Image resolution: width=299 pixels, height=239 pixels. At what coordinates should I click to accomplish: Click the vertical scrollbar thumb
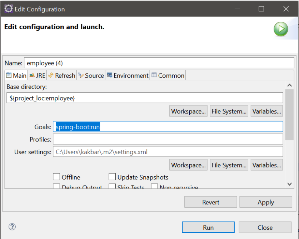(x=289, y=114)
